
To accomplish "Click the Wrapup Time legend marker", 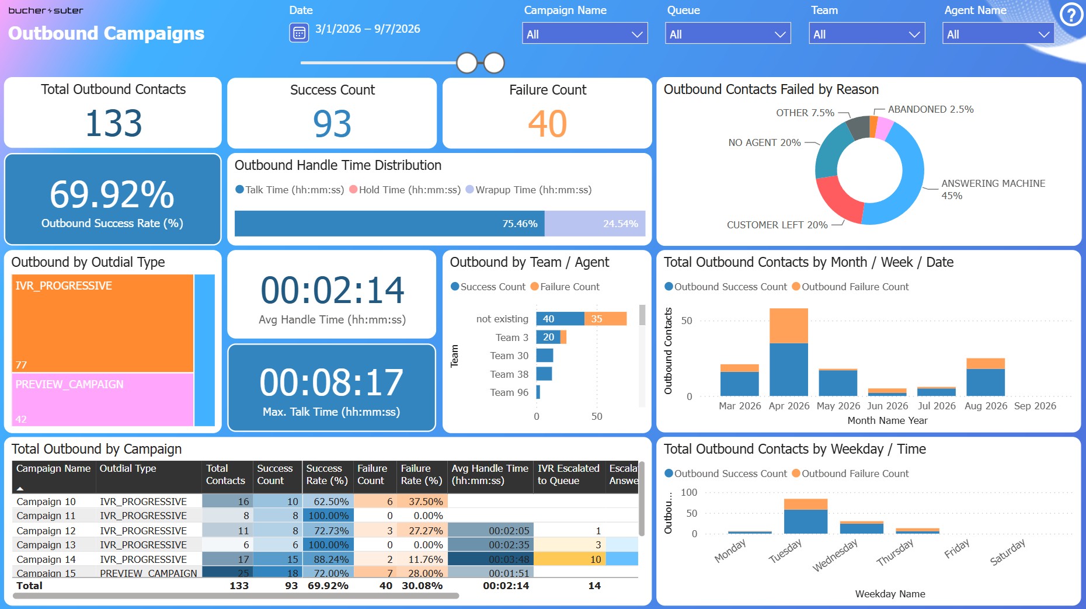I will pyautogui.click(x=469, y=190).
